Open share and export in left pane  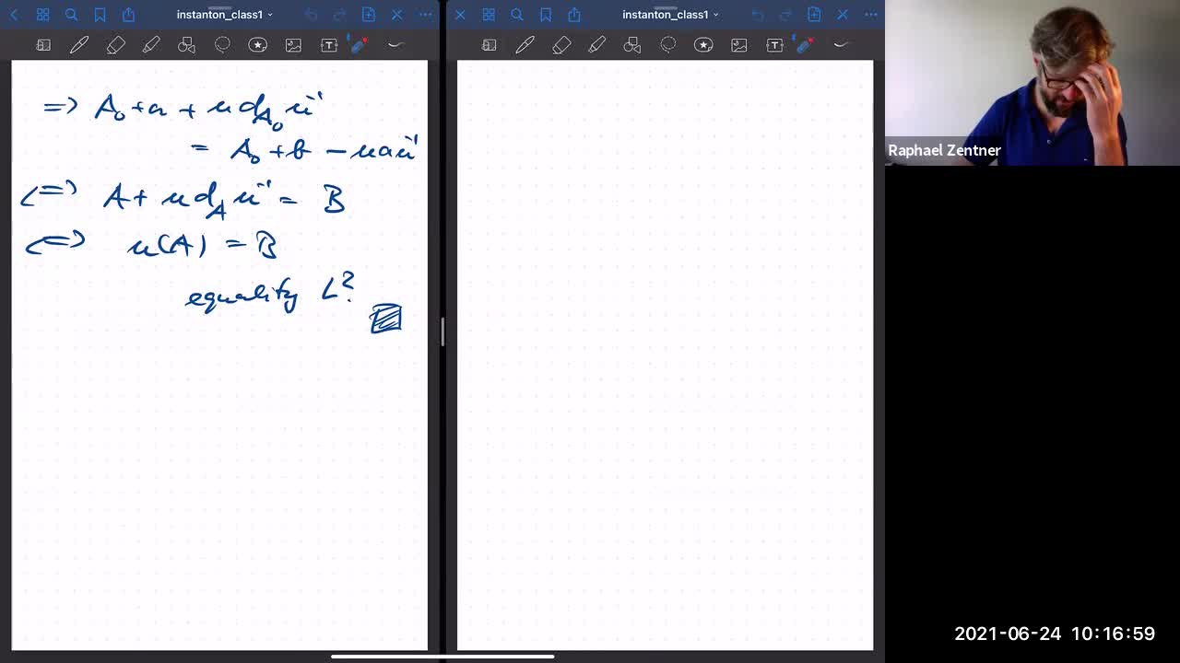pos(128,15)
